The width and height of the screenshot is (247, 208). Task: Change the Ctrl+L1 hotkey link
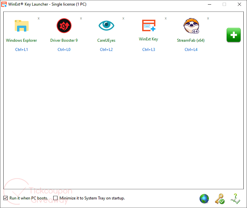pos(22,50)
